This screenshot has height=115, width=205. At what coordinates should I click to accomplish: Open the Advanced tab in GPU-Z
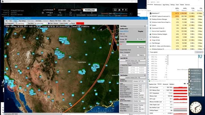click(165, 84)
